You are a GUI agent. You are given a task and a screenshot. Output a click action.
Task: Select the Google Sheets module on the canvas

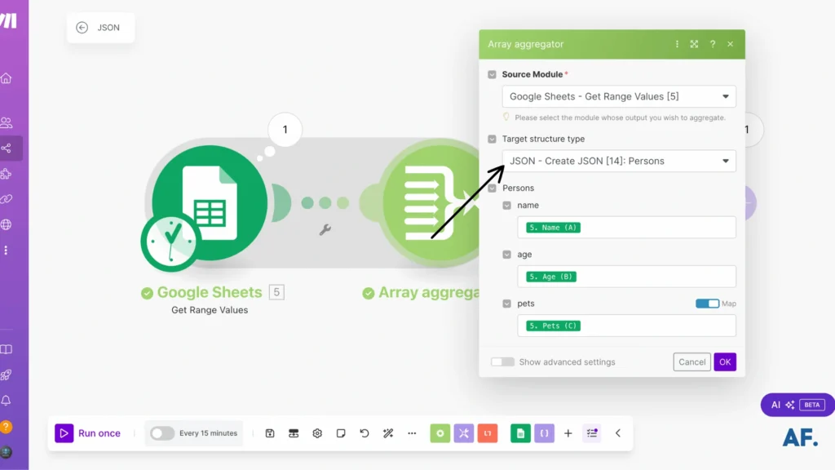coord(210,202)
